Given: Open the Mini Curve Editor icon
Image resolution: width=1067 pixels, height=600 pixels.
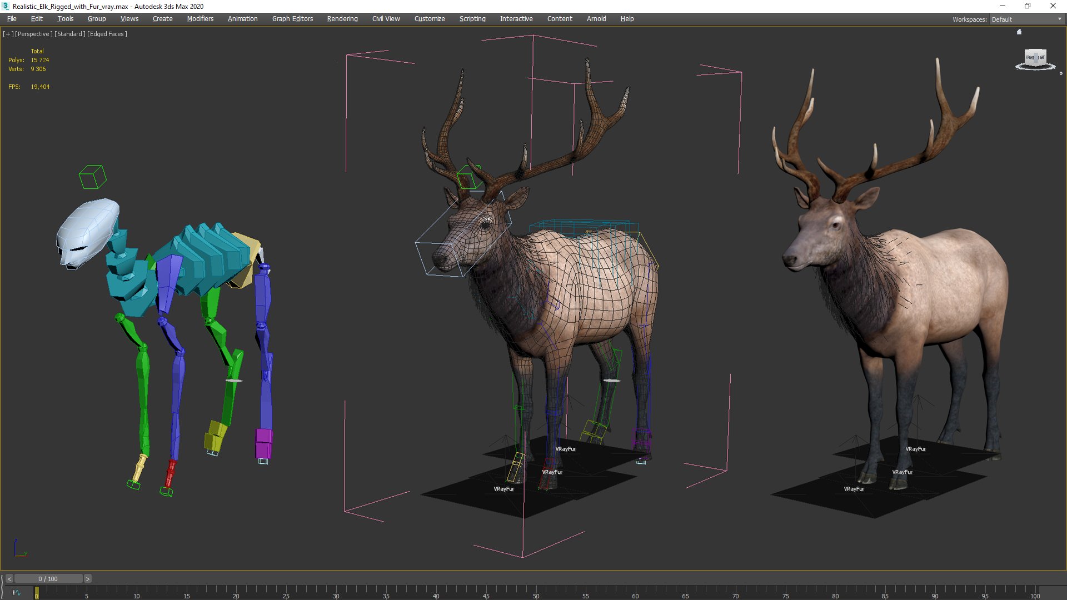Looking at the screenshot, I should [17, 593].
